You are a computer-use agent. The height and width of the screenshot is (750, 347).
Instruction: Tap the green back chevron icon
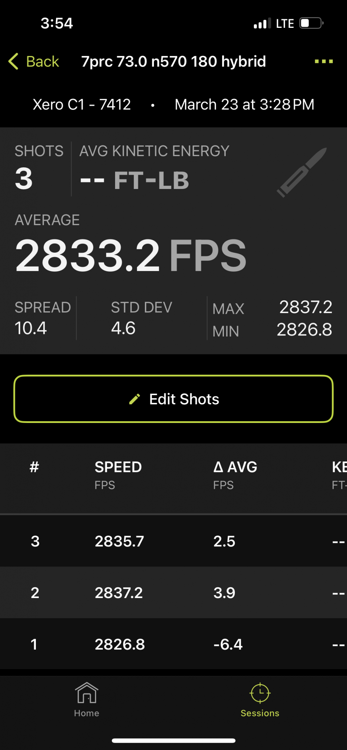pyautogui.click(x=13, y=61)
